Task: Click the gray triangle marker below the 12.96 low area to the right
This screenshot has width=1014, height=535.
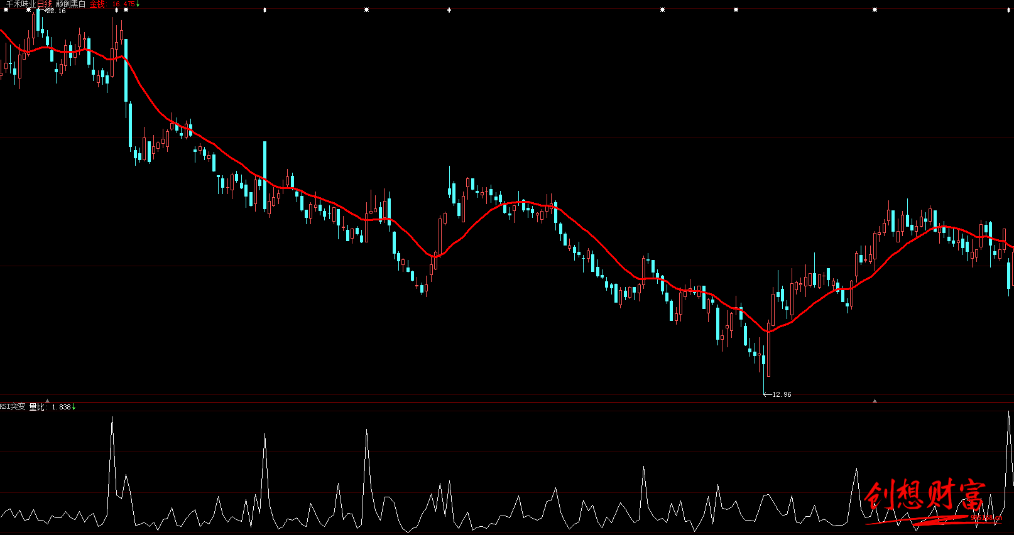Action: coord(875,400)
